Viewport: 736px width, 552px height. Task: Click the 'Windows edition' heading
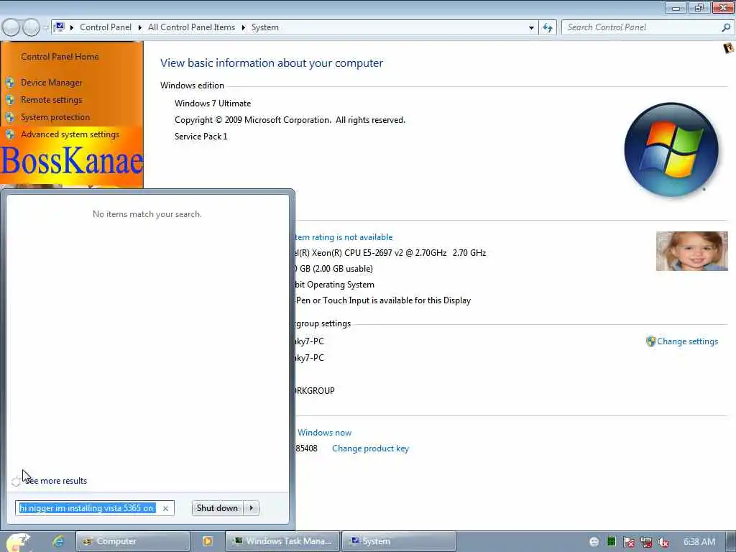point(192,86)
